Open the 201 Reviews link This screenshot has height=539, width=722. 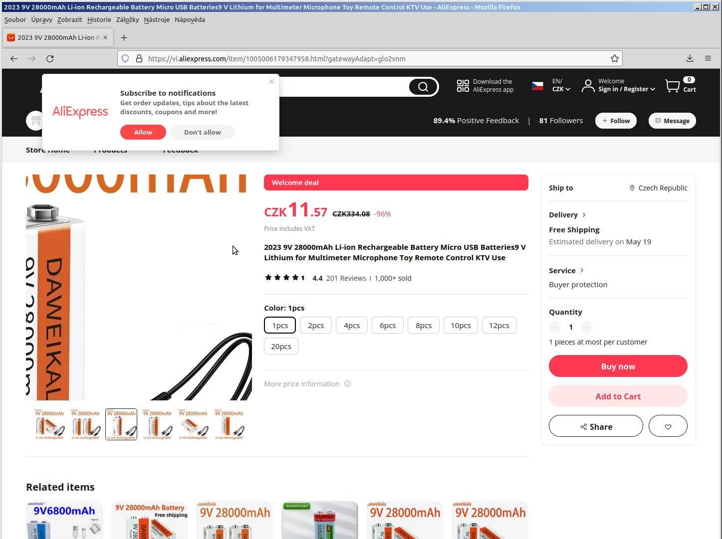[346, 278]
